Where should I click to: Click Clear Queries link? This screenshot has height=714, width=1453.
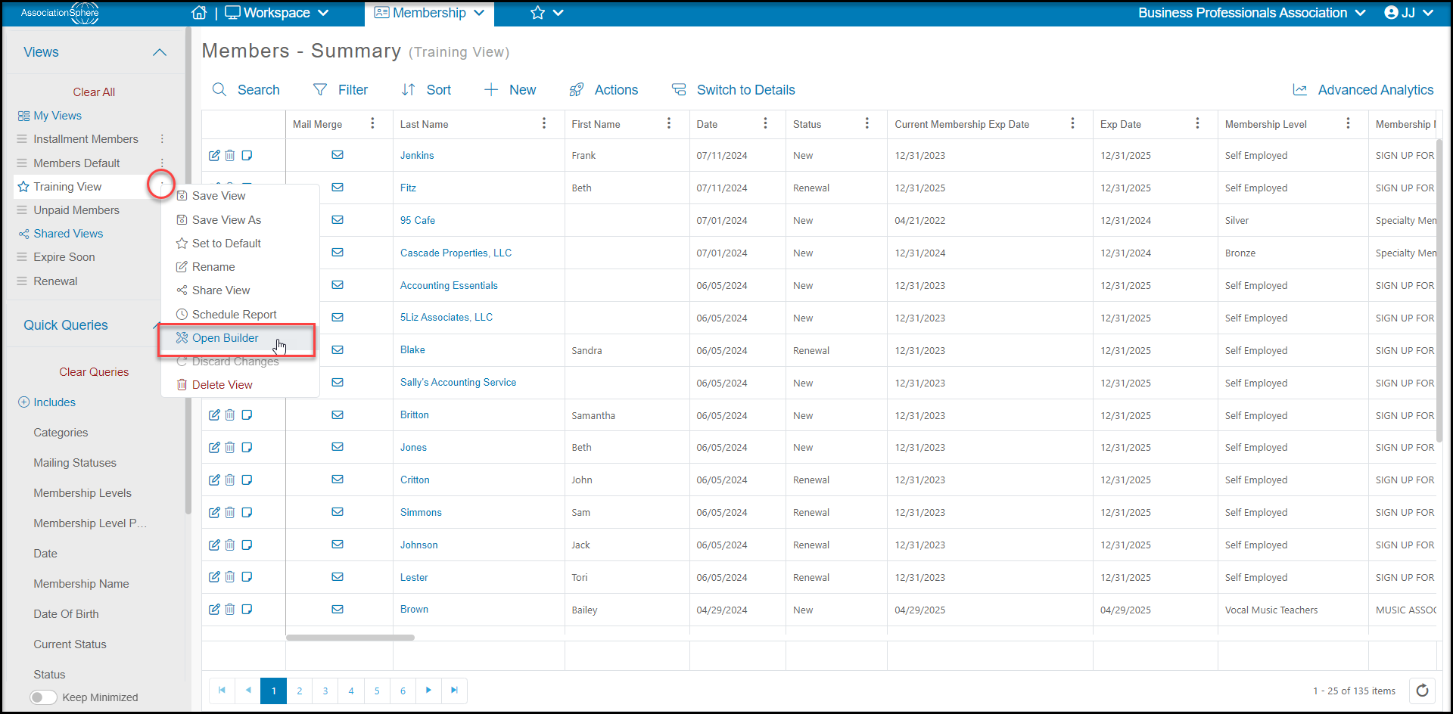pyautogui.click(x=94, y=372)
